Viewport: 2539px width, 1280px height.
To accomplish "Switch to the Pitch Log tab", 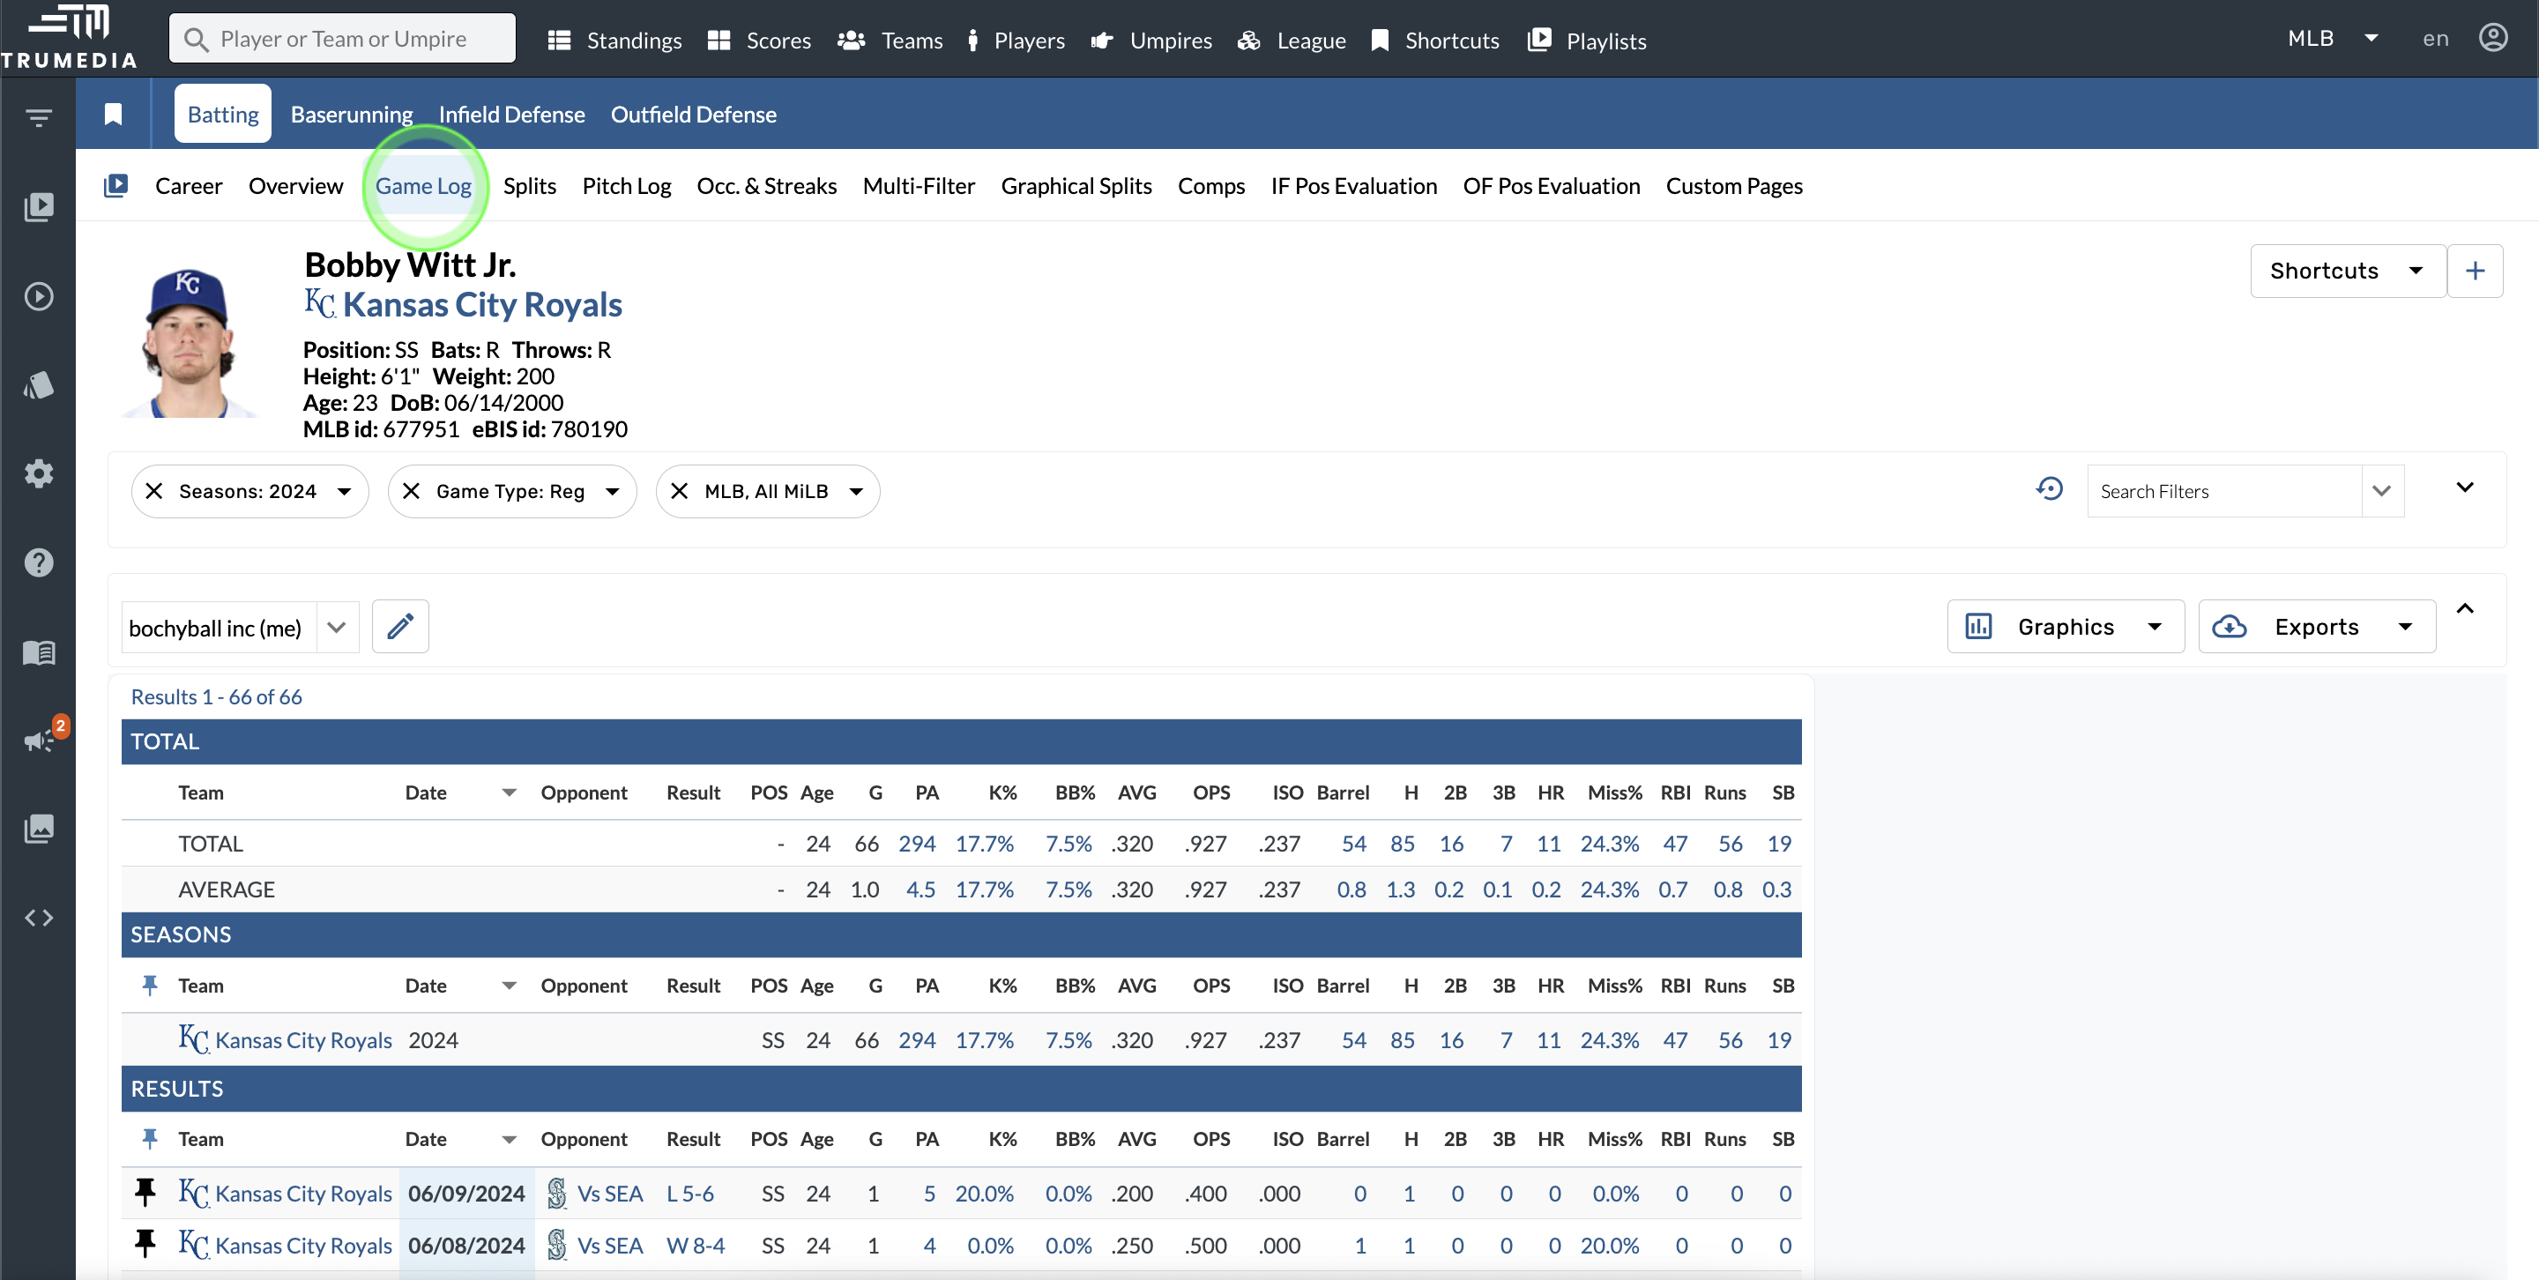I will pyautogui.click(x=626, y=186).
